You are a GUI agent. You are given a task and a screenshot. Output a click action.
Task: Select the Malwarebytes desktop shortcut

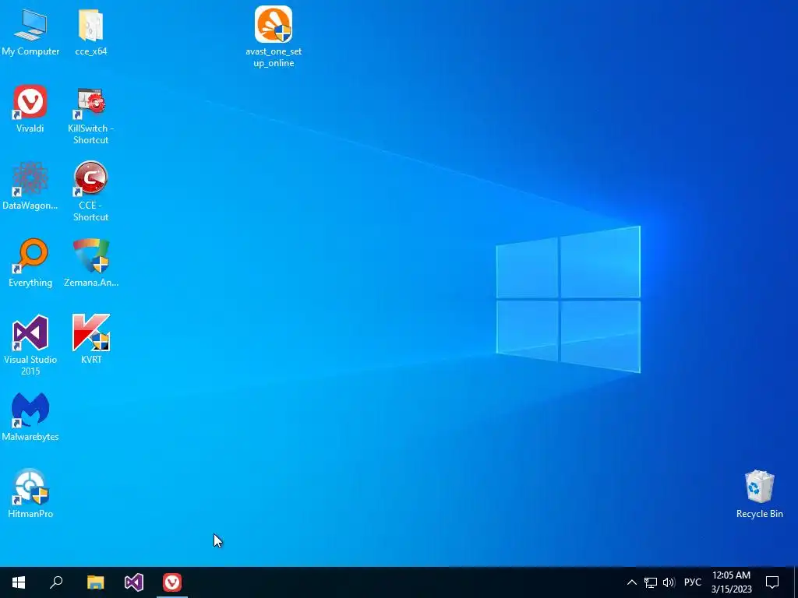point(30,417)
